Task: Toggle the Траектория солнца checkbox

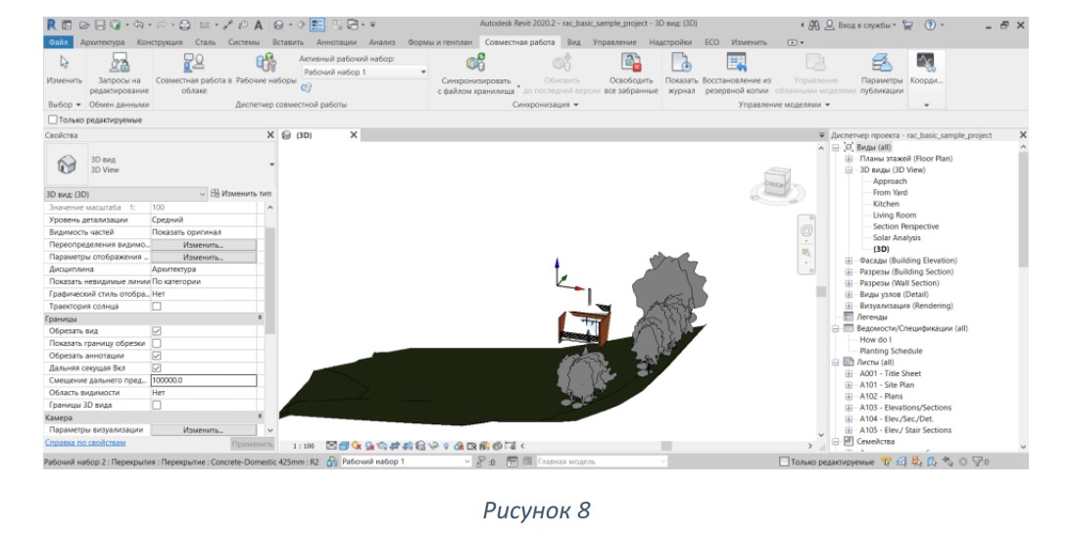Action: (x=157, y=307)
